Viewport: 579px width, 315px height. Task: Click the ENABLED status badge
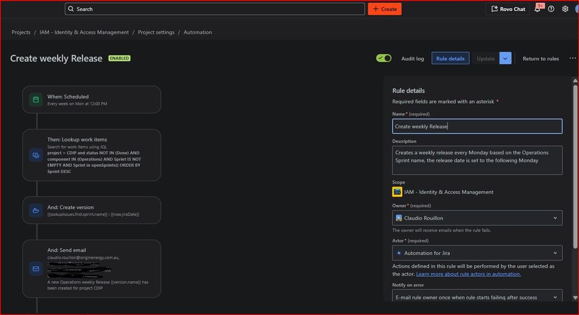coord(119,58)
